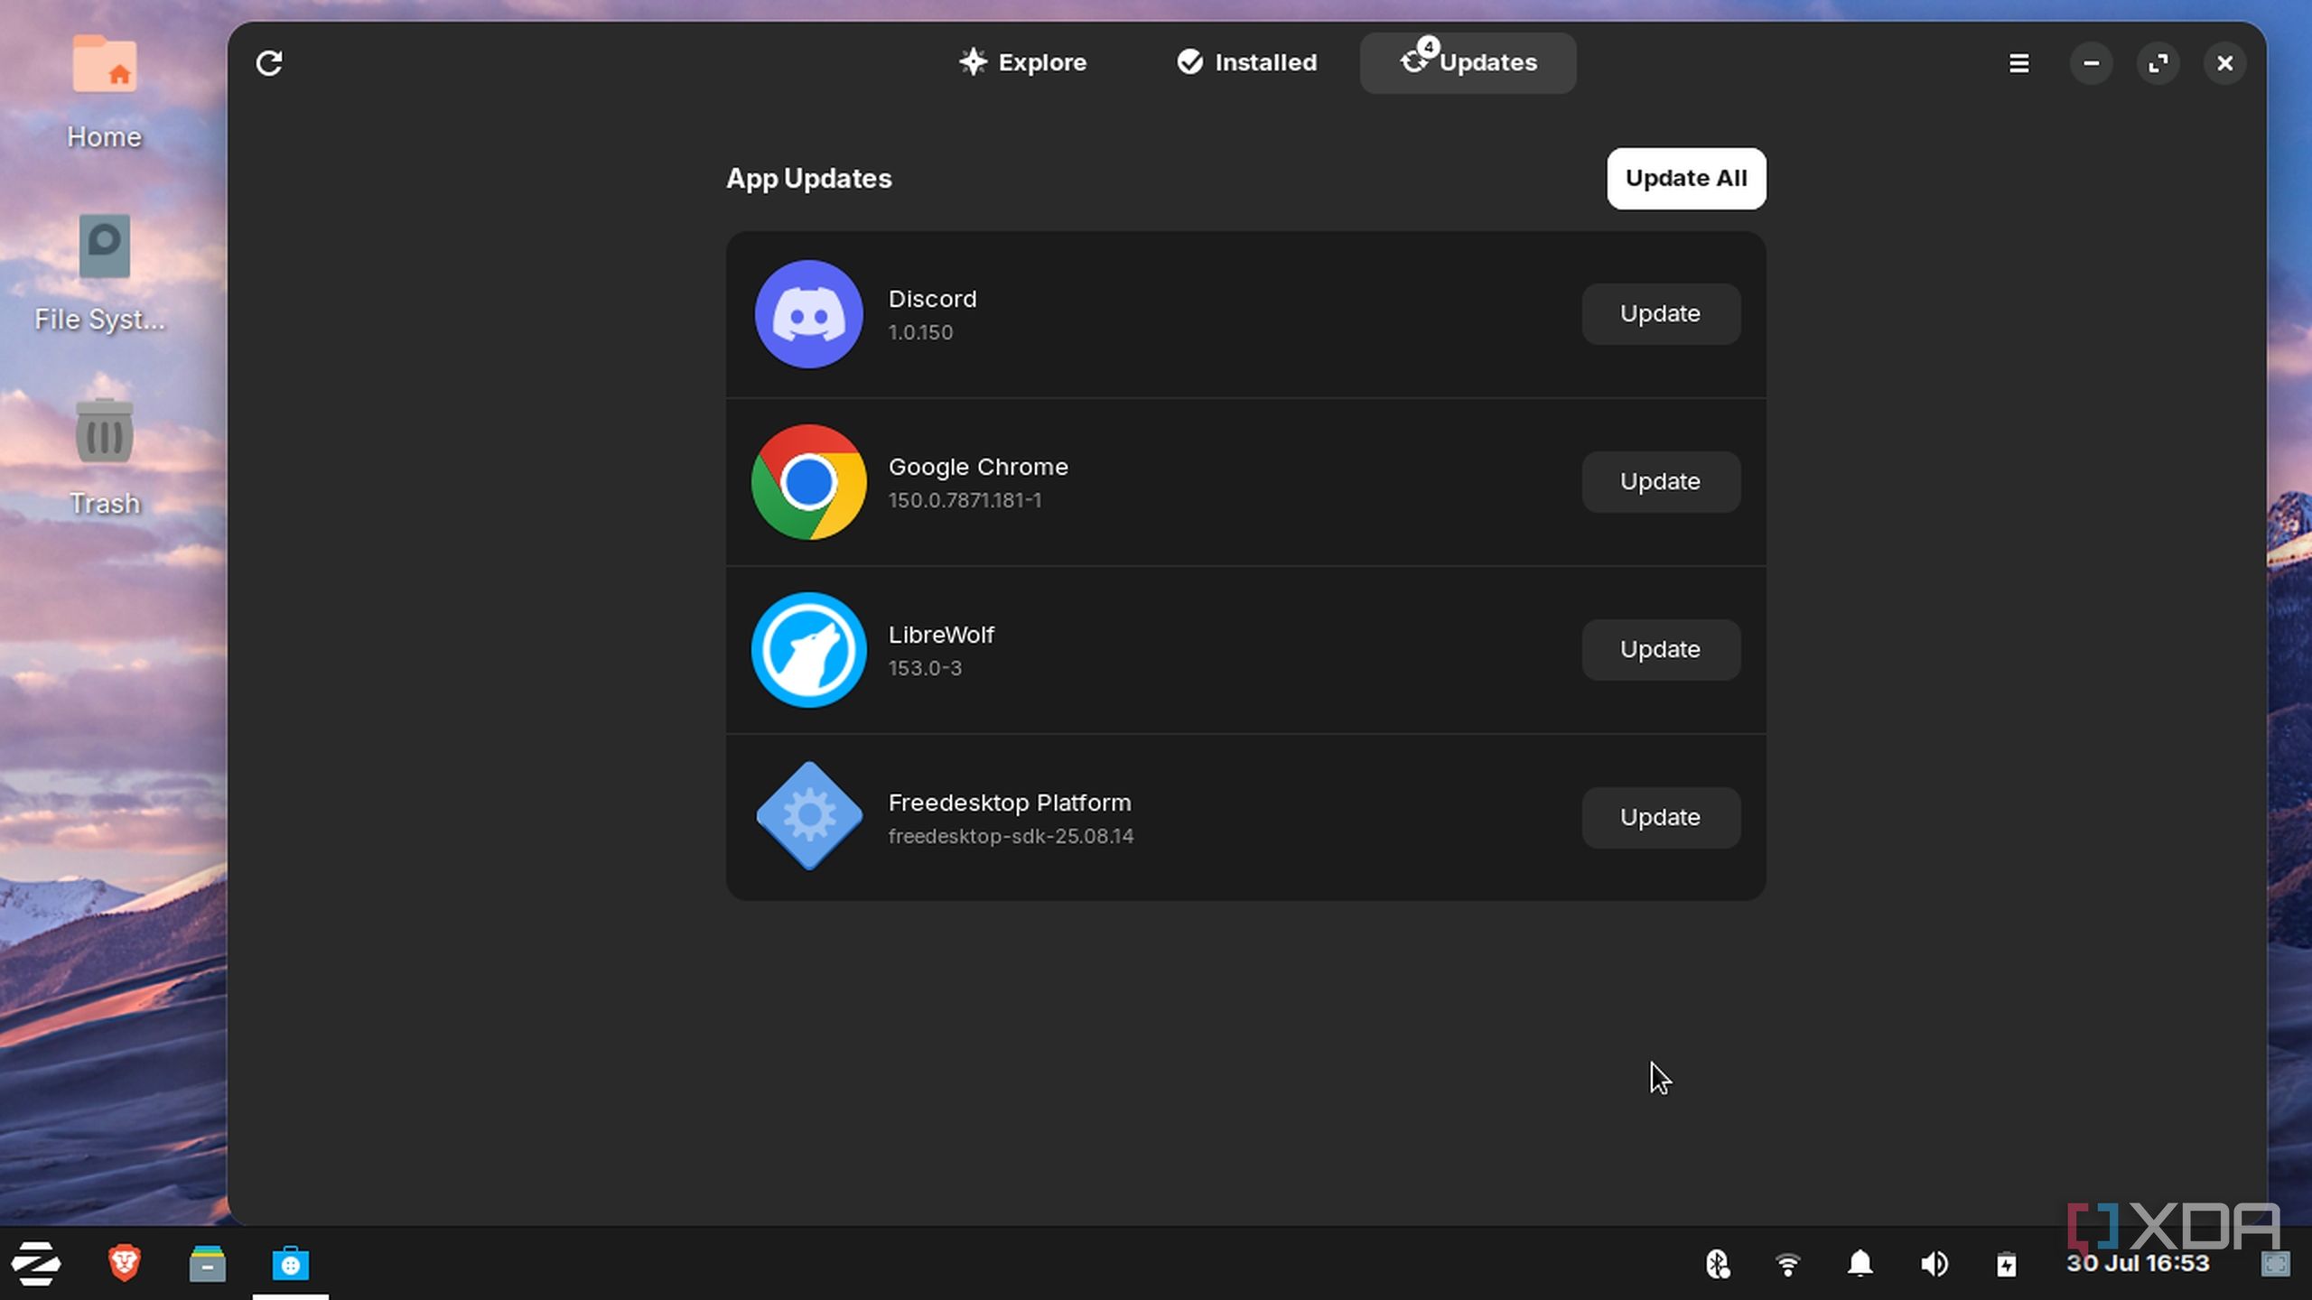The height and width of the screenshot is (1300, 2312).
Task: Maximize the software store window
Action: tap(2158, 63)
